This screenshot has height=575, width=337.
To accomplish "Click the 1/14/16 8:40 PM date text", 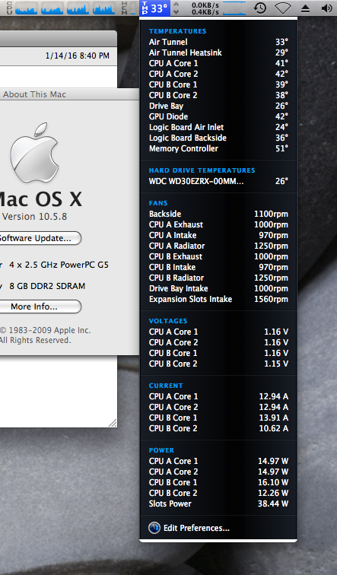I will pos(78,56).
